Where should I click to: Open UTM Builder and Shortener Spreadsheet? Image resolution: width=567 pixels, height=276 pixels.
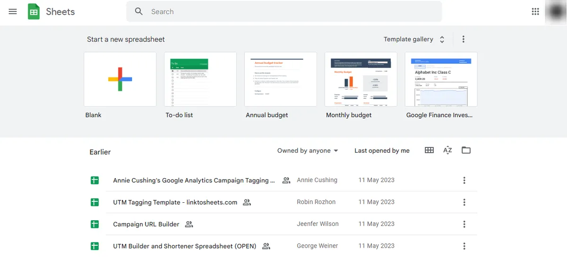point(184,246)
